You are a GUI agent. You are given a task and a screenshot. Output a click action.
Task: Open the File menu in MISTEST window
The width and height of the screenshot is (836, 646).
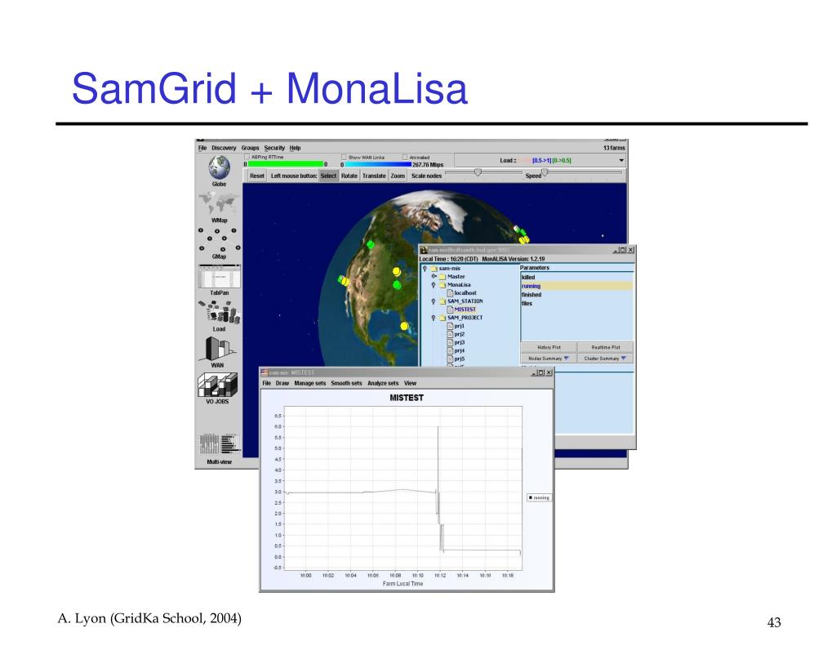(267, 383)
